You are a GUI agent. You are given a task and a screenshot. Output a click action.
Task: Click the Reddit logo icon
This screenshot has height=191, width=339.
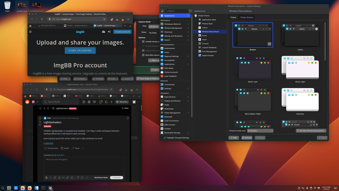pyautogui.click(x=27, y=102)
